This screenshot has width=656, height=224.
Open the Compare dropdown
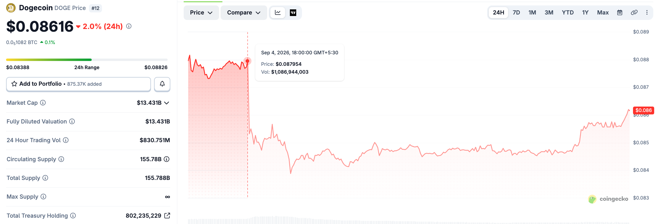coord(244,12)
